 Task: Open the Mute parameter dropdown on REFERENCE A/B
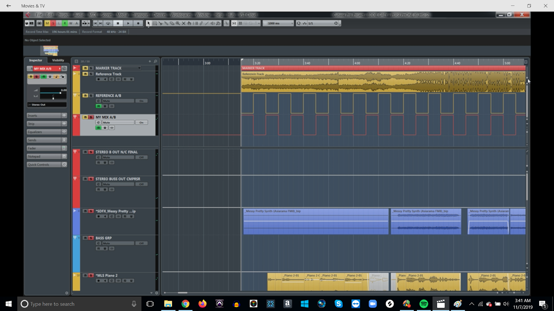(x=118, y=101)
